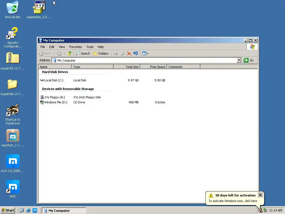
Task: Open the Edit menu
Action: (x=52, y=47)
